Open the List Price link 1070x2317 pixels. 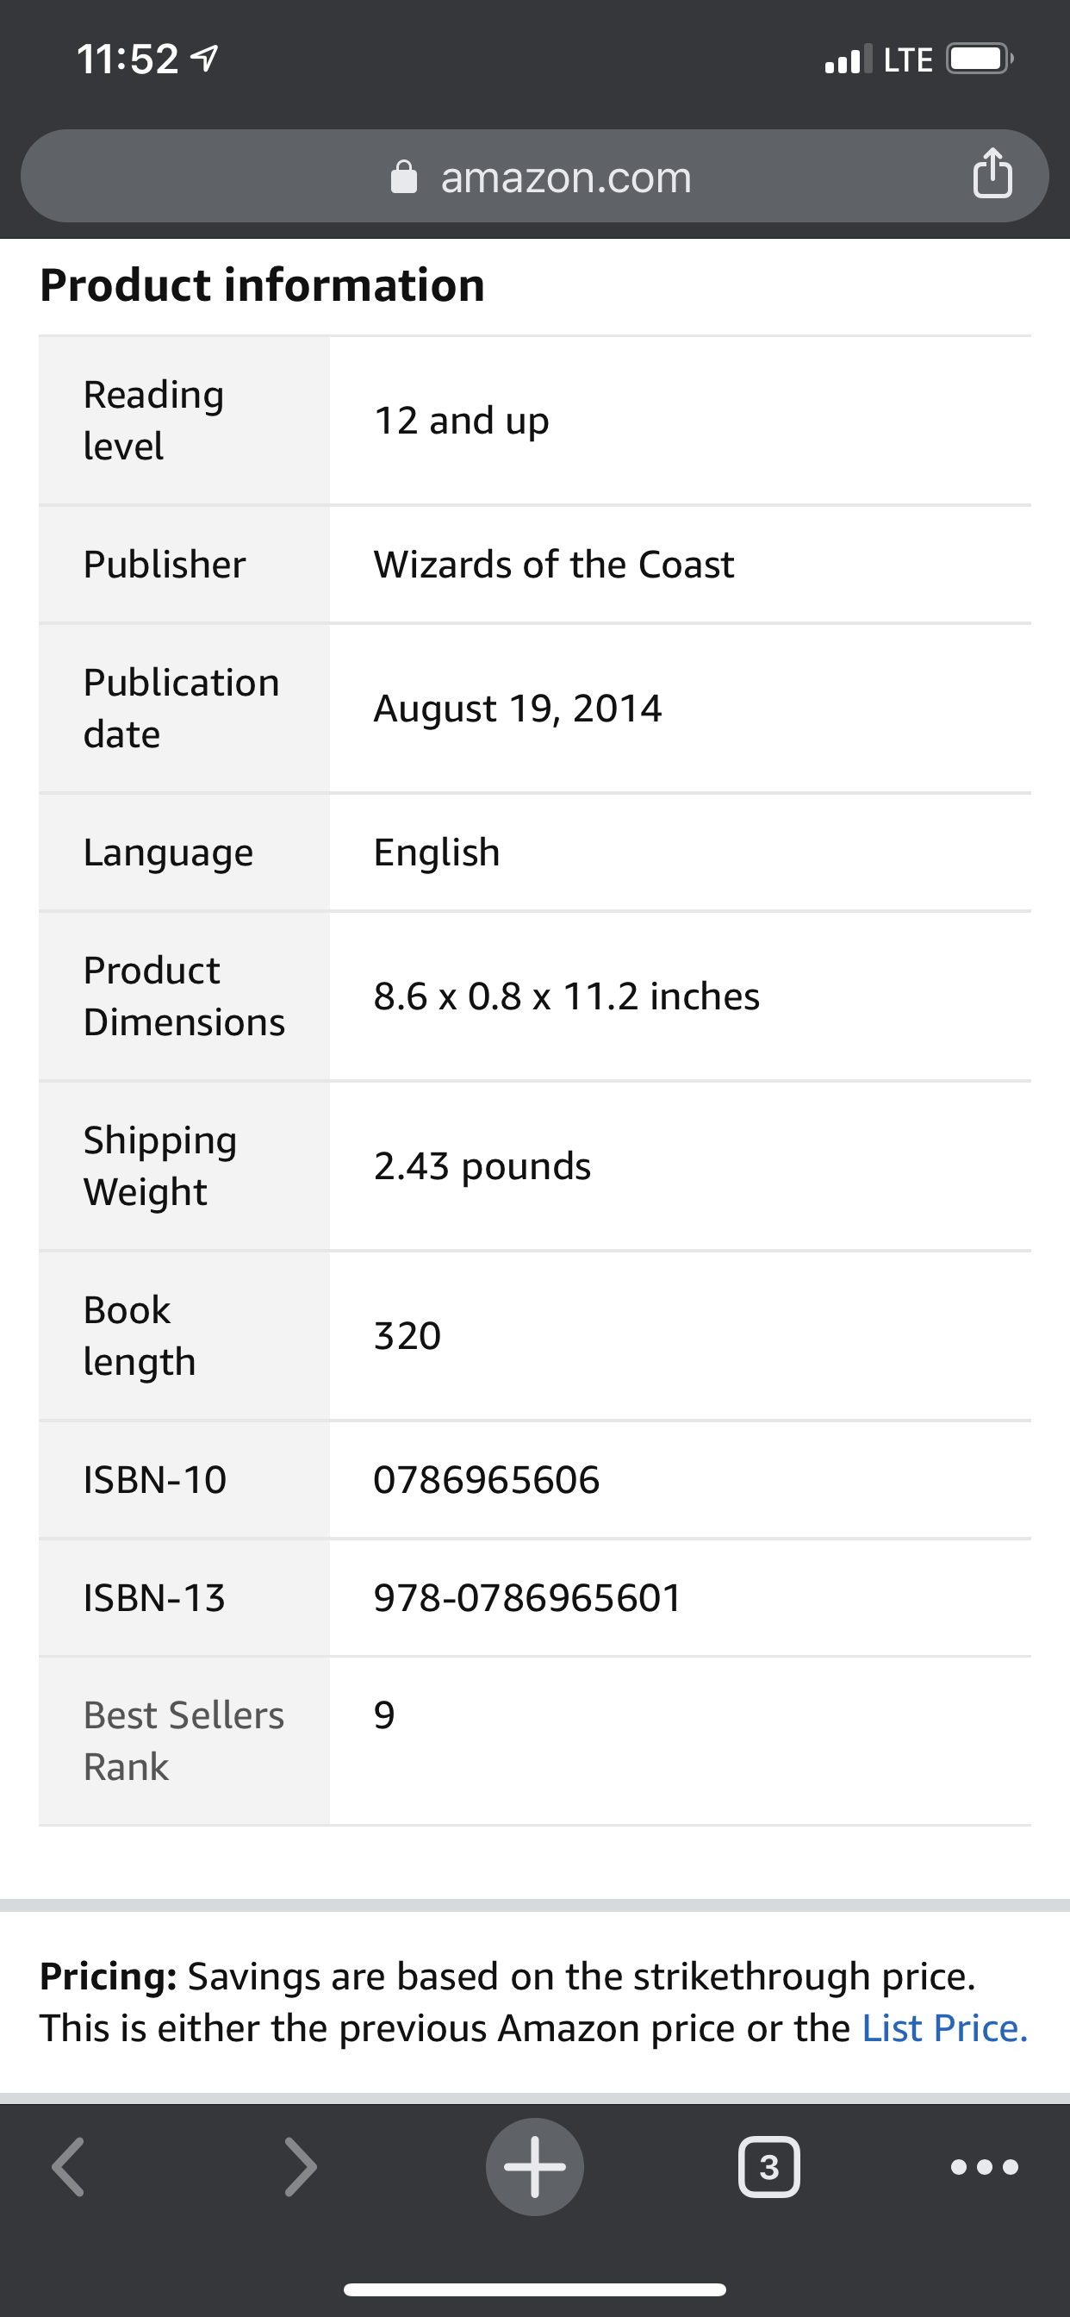(x=945, y=2028)
